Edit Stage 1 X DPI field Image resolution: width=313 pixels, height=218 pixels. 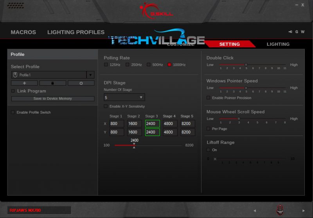tap(117, 123)
